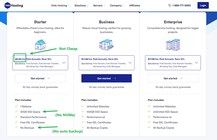Open the Starter $8.99/mo billing dropdown
This screenshot has width=217, height=140.
coord(40,63)
